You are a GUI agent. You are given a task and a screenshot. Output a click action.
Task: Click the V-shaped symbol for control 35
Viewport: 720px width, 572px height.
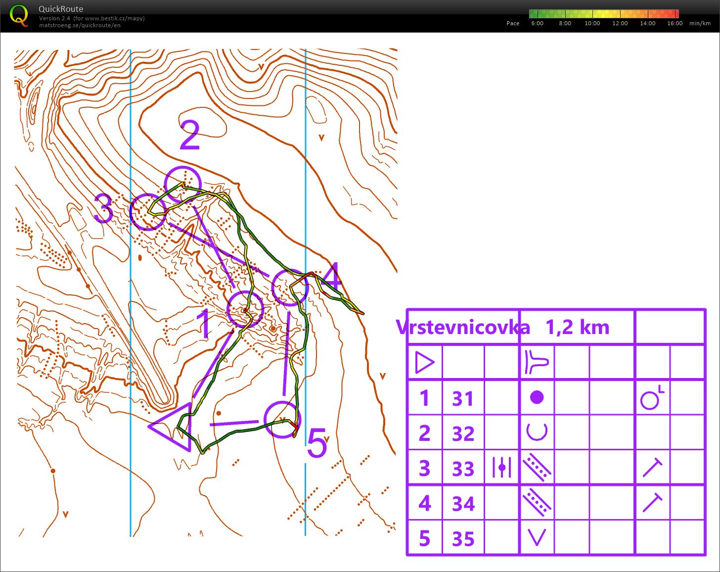coord(537,537)
